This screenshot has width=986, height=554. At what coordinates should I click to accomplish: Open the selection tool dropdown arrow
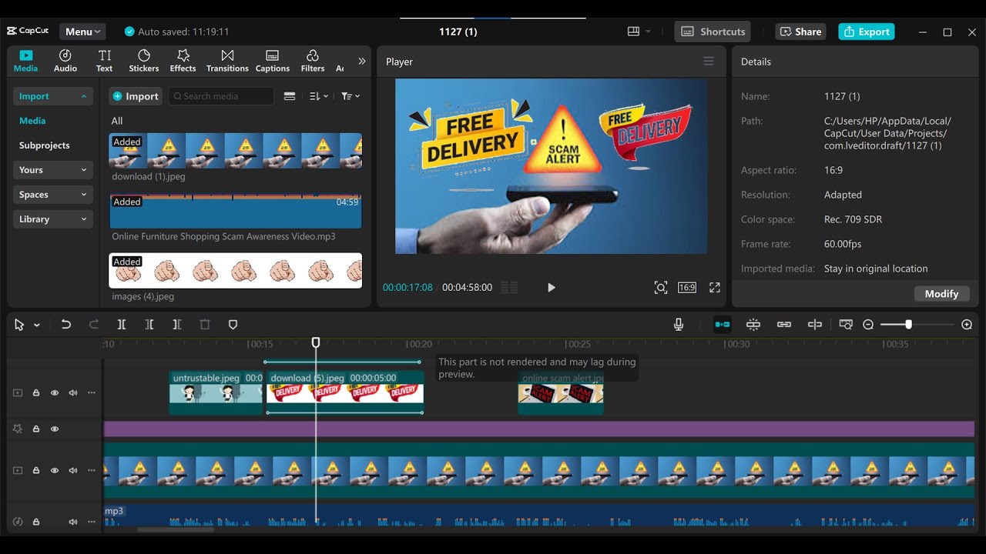[x=36, y=325]
